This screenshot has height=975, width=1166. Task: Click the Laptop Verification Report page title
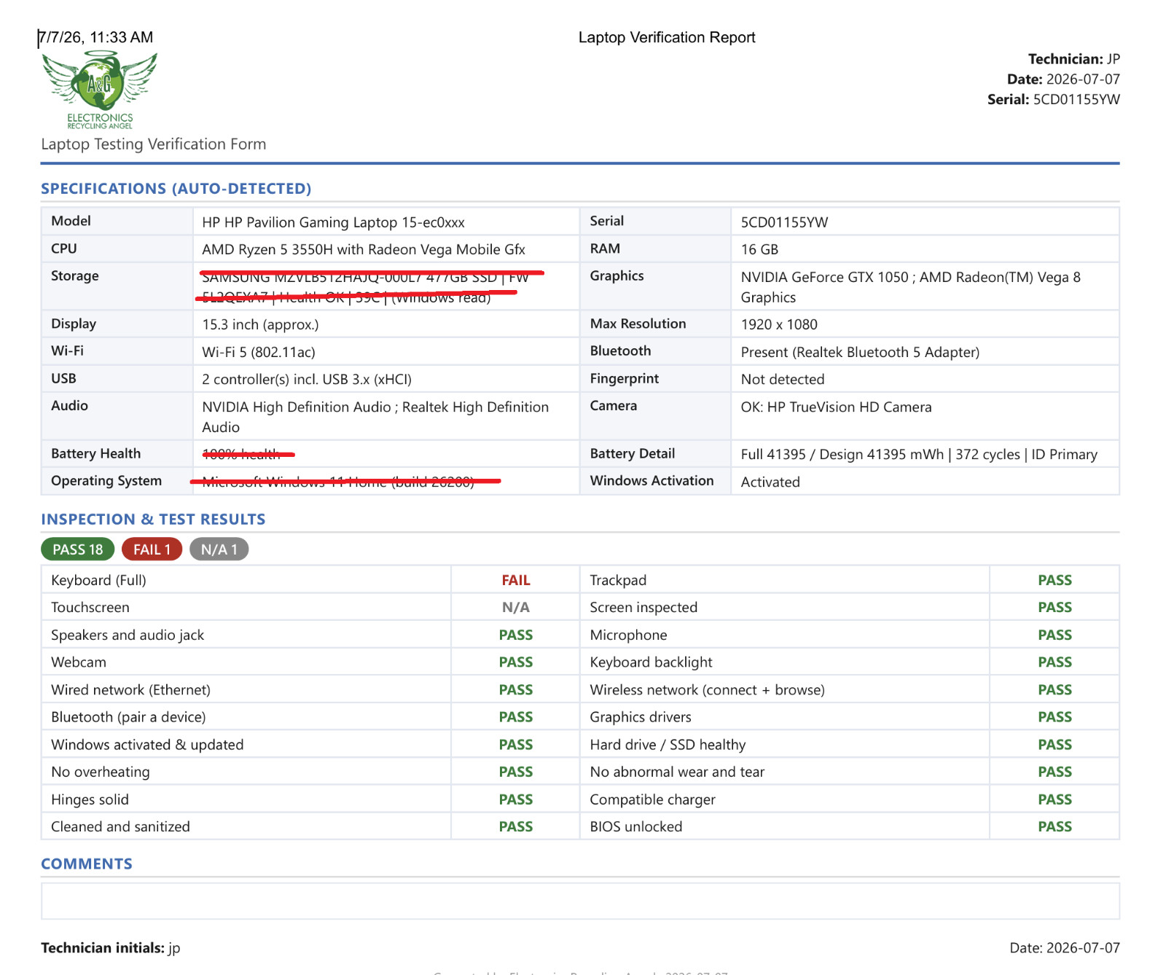pyautogui.click(x=667, y=37)
